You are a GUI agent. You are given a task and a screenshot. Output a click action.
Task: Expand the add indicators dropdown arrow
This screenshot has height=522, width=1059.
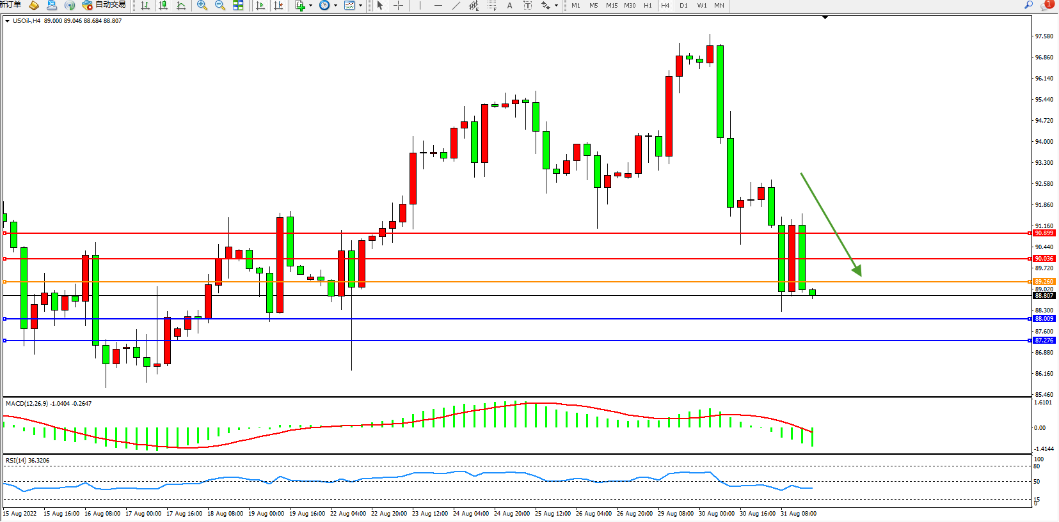310,6
